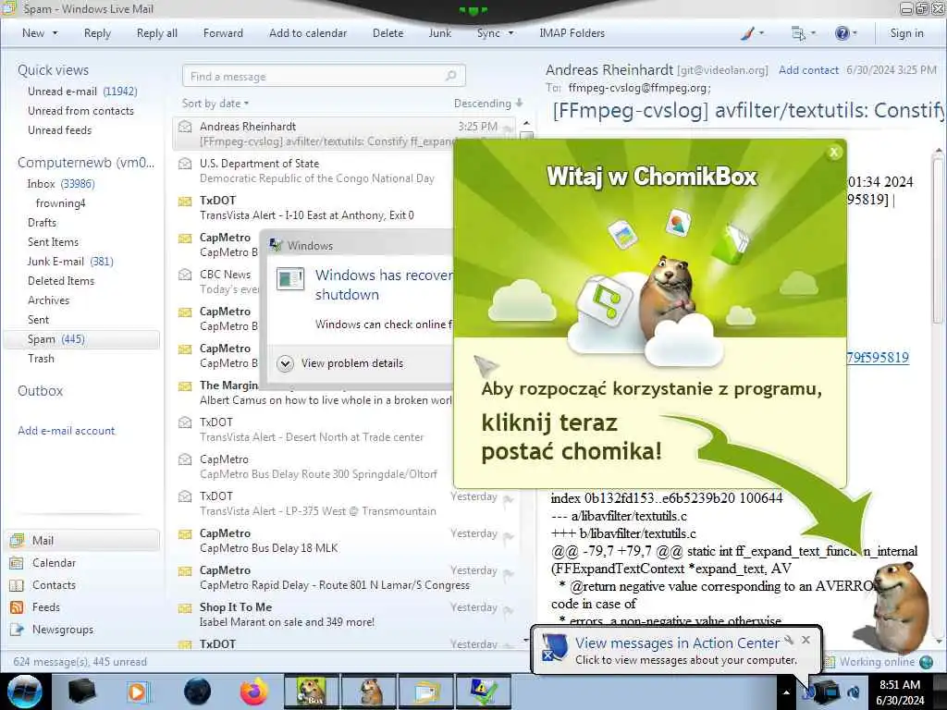Viewport: 947px width, 710px height.
Task: Click Add to calendar in the toolbar
Action: click(308, 33)
